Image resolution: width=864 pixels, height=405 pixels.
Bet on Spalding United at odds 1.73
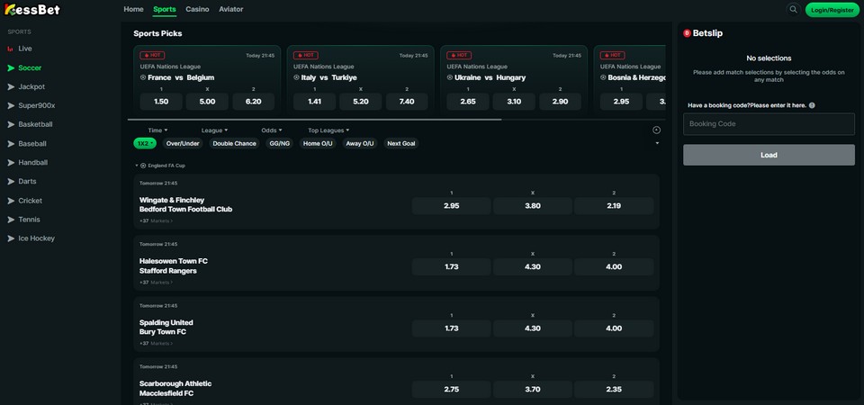tap(451, 328)
